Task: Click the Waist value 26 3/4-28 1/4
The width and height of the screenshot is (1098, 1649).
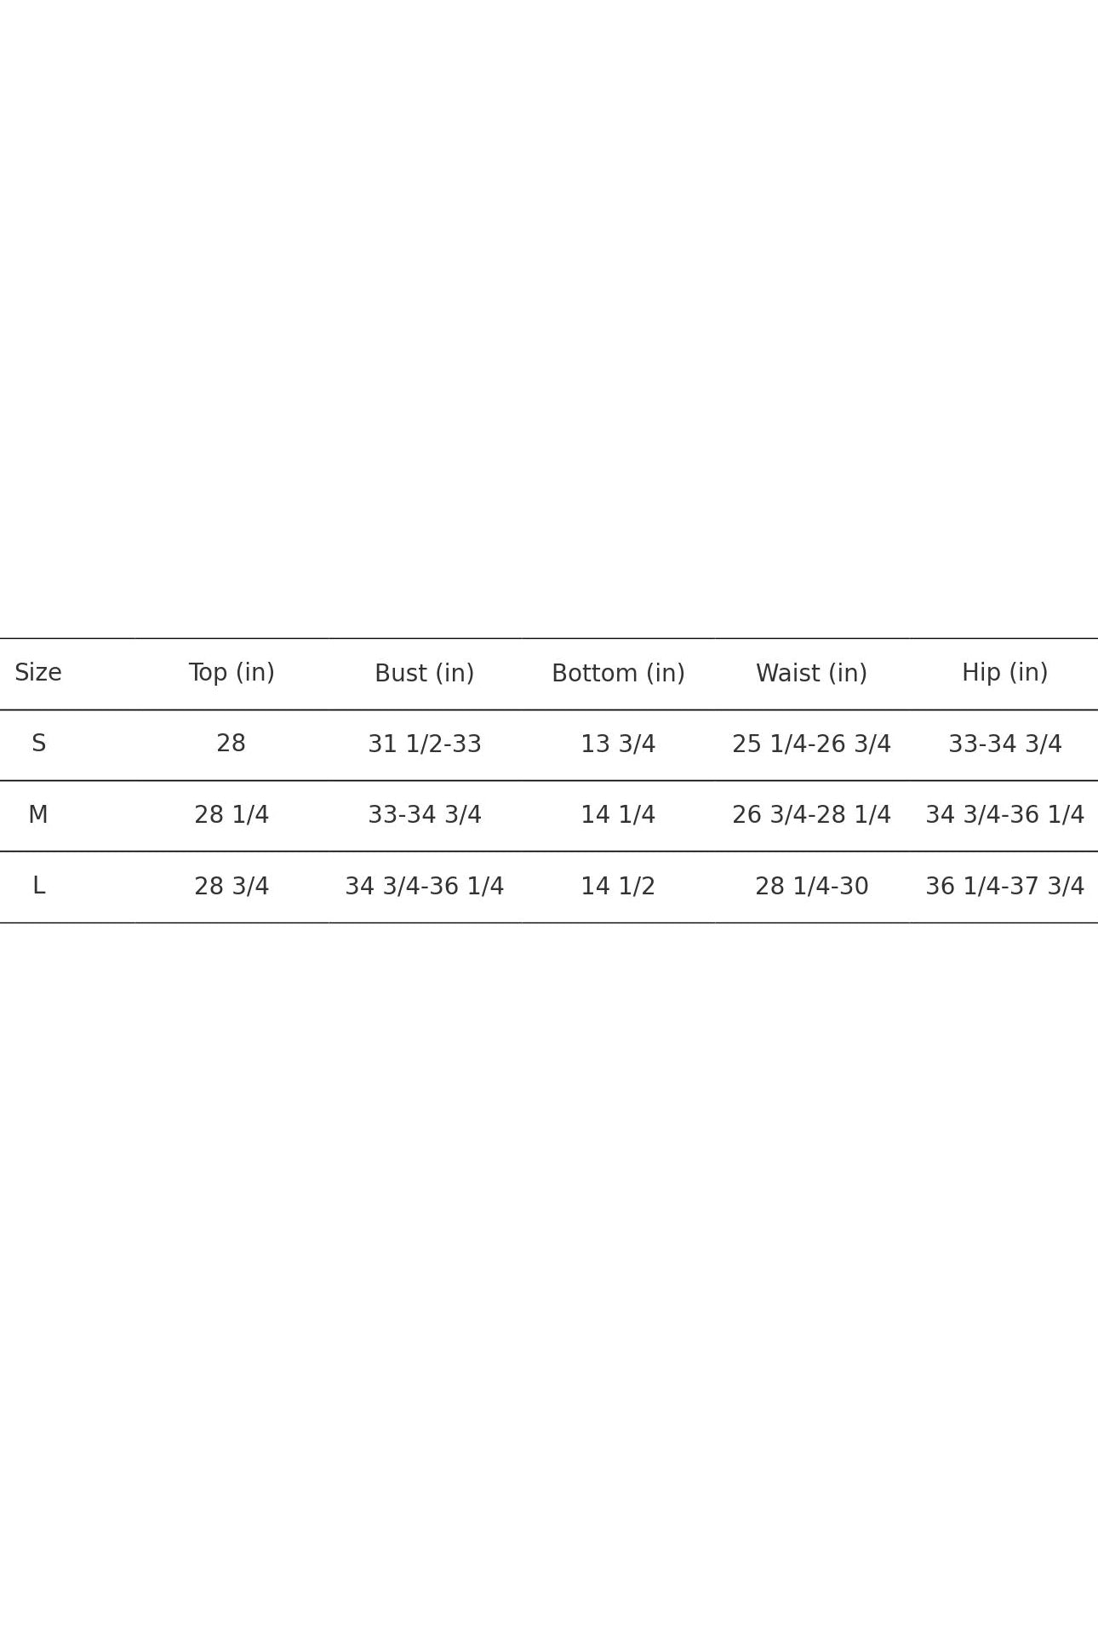Action: [811, 815]
